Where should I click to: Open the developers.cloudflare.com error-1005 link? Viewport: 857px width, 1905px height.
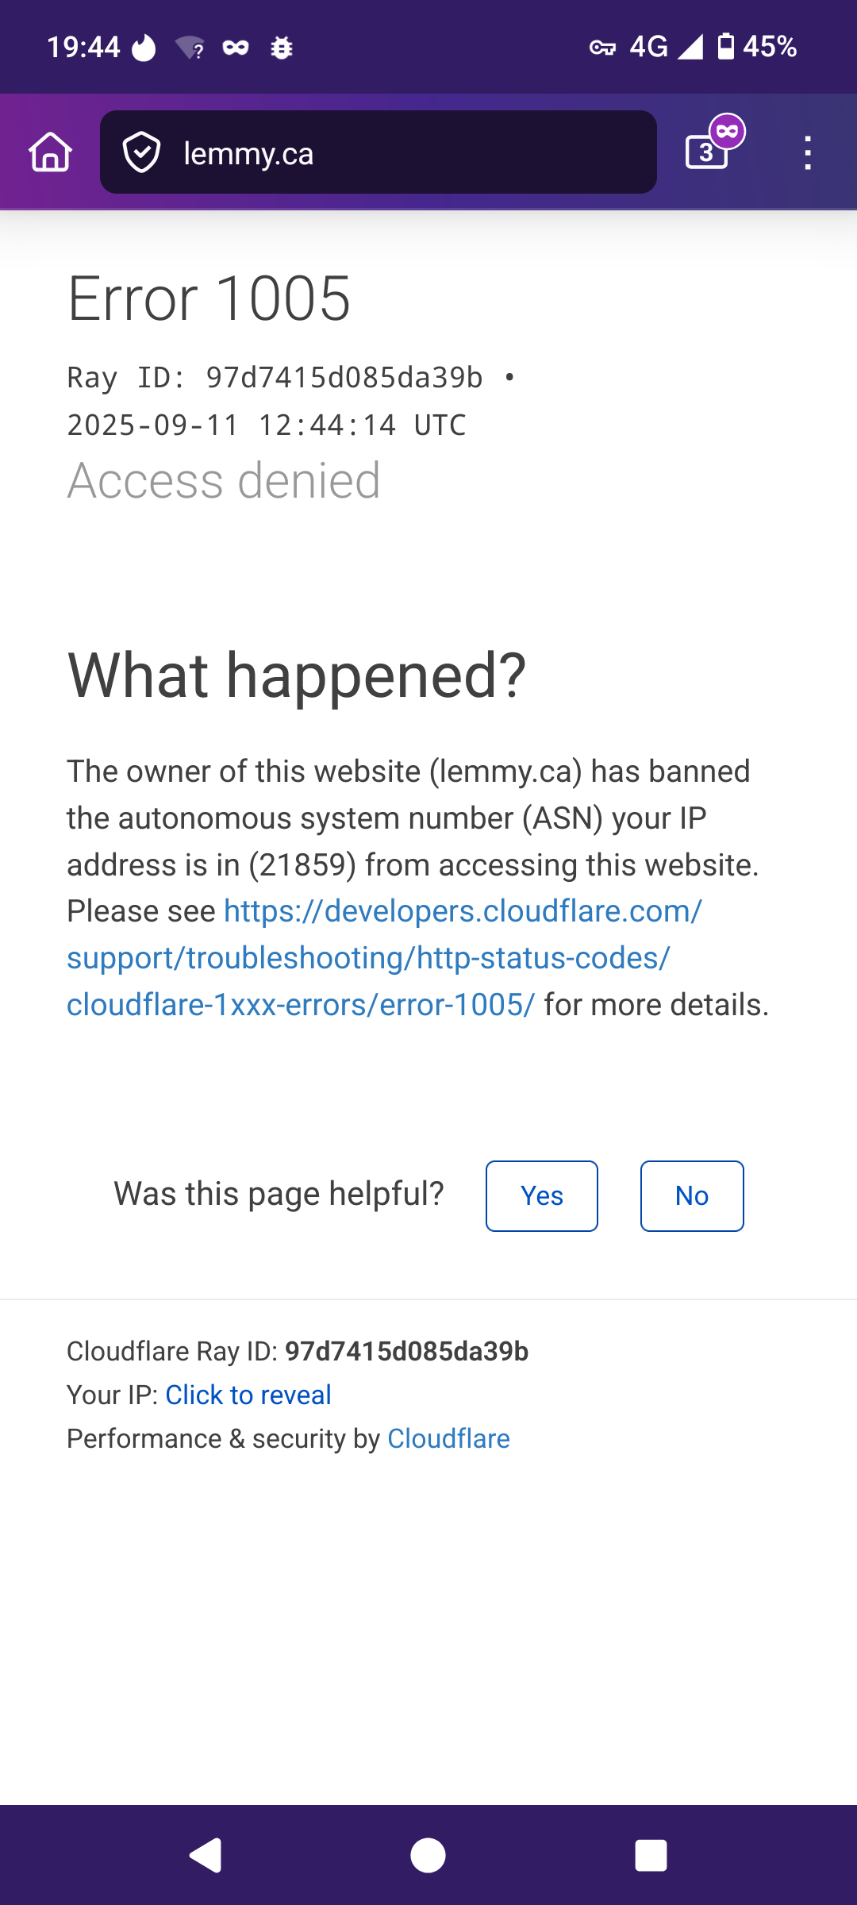point(384,958)
